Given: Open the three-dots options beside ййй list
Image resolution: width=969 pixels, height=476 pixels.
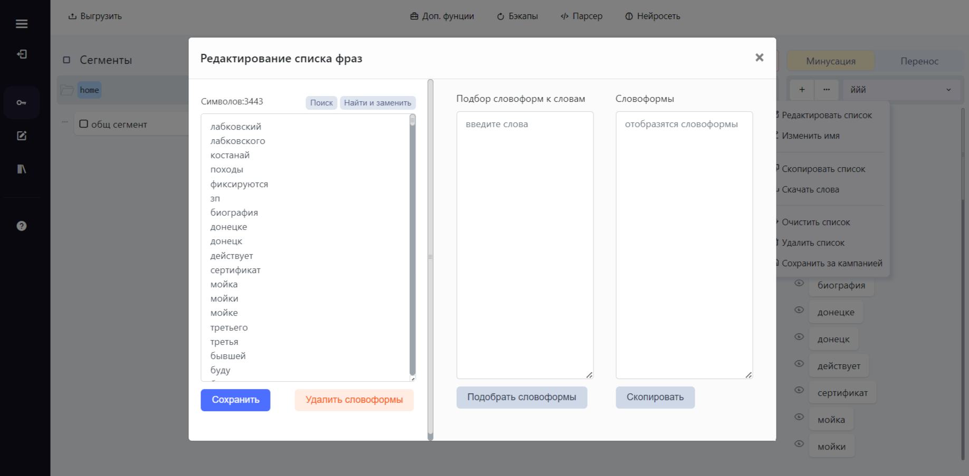Looking at the screenshot, I should coord(827,90).
